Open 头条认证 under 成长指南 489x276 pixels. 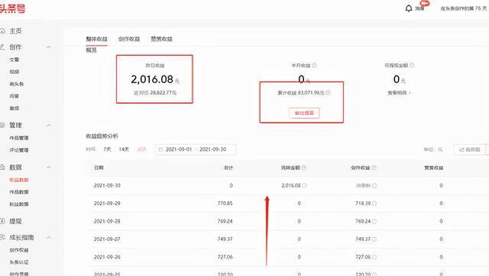pyautogui.click(x=19, y=262)
